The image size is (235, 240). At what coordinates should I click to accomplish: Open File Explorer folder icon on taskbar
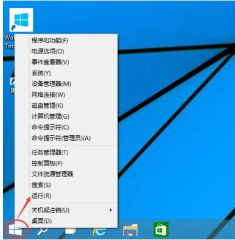pos(130,230)
